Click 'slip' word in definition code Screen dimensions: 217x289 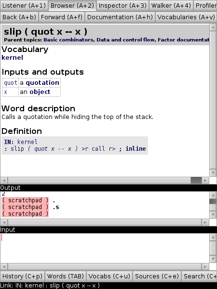tap(17, 149)
